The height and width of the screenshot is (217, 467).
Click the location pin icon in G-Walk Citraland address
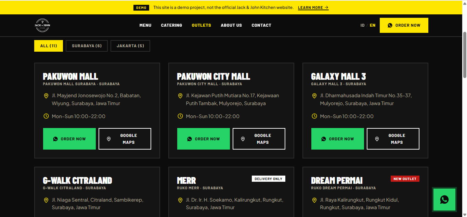pyautogui.click(x=46, y=200)
